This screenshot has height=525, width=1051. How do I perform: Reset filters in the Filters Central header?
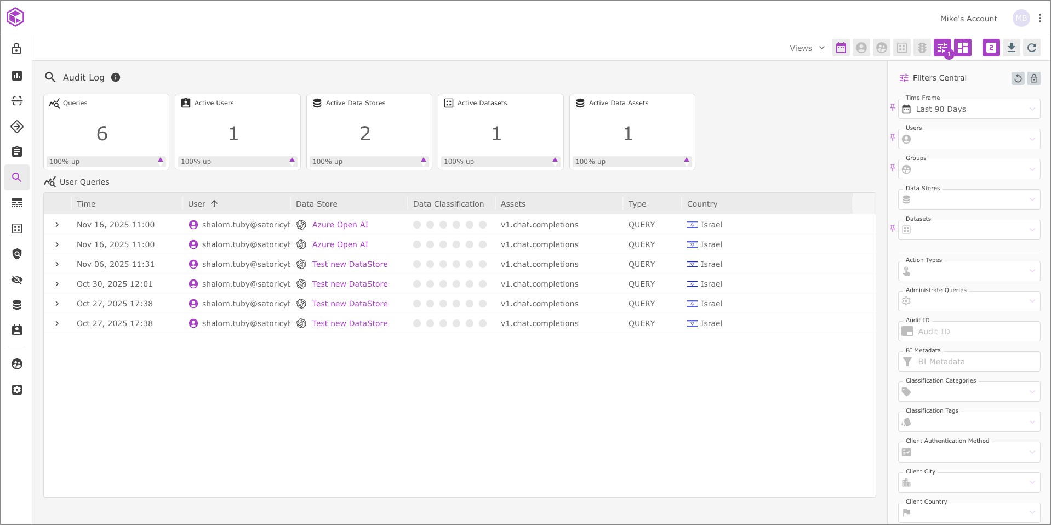point(1018,78)
